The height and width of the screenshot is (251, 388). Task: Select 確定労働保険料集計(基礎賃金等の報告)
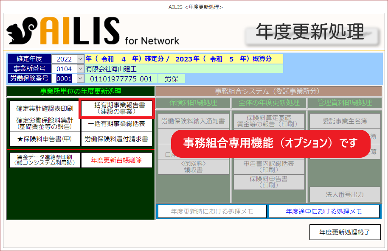[x=44, y=123]
